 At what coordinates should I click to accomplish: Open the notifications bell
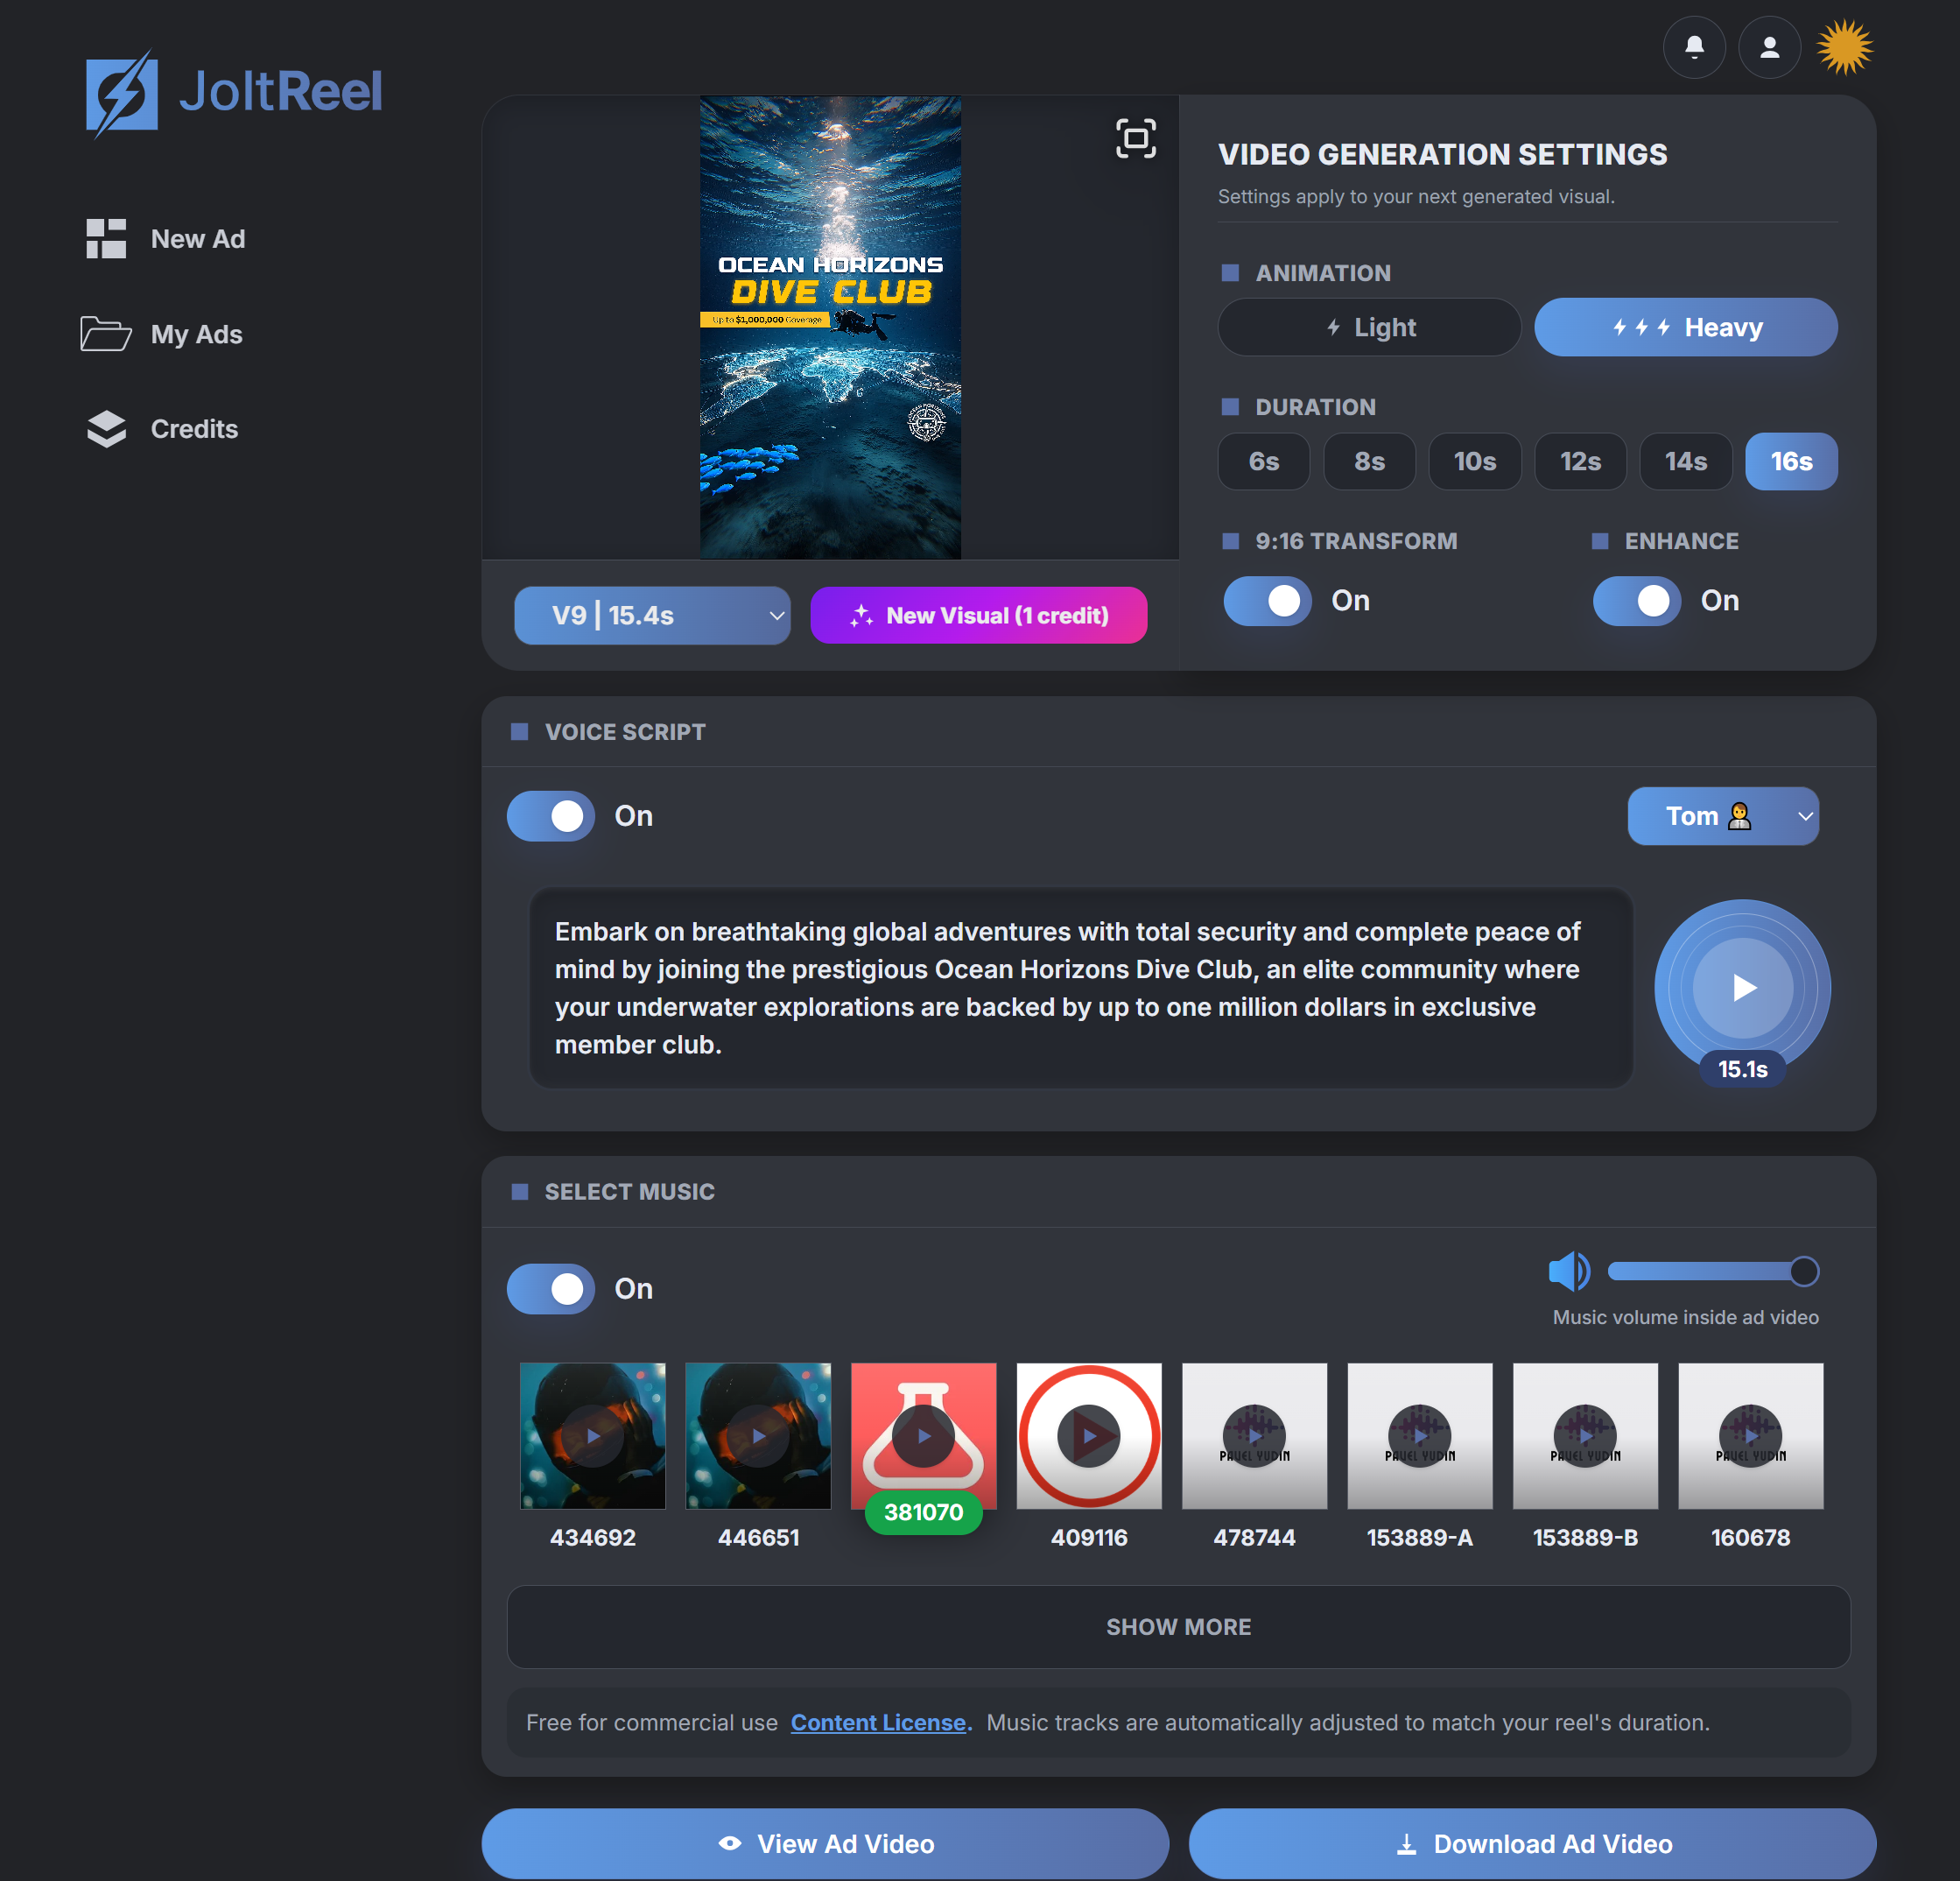1694,47
